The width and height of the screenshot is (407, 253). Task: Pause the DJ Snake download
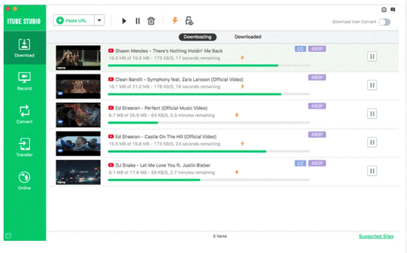(x=372, y=171)
